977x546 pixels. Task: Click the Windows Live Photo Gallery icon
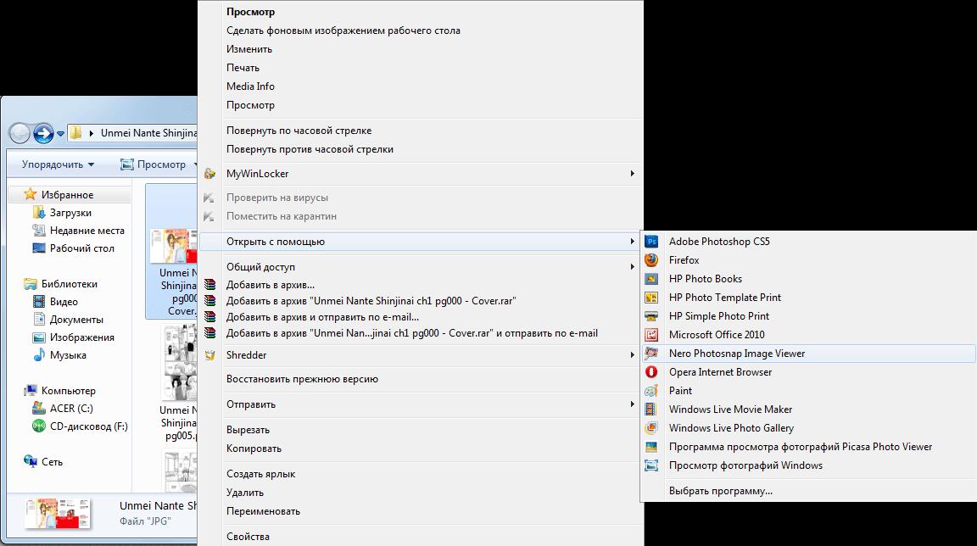(x=651, y=428)
